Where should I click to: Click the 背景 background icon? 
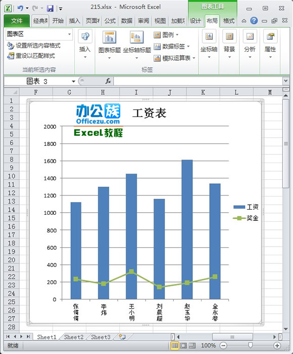click(229, 36)
